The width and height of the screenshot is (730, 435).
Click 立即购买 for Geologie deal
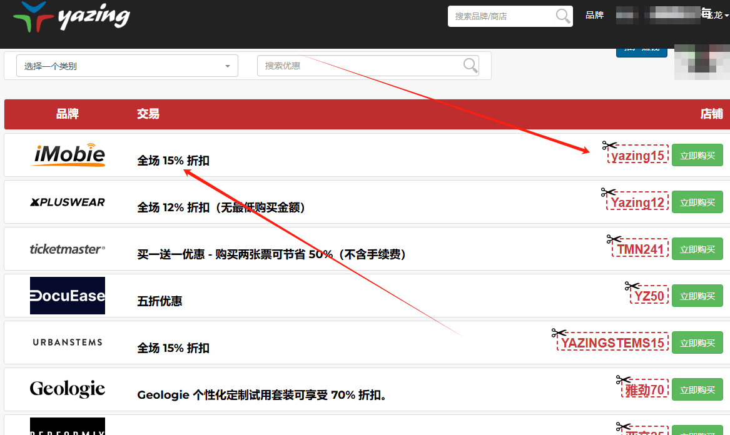click(x=697, y=390)
